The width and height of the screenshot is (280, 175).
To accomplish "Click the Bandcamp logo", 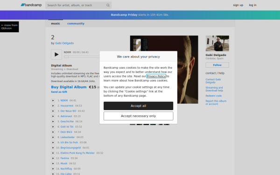I will (31, 5).
